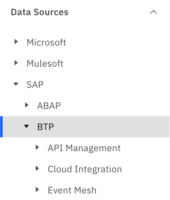Collapse the Data Sources section chevron

(153, 12)
